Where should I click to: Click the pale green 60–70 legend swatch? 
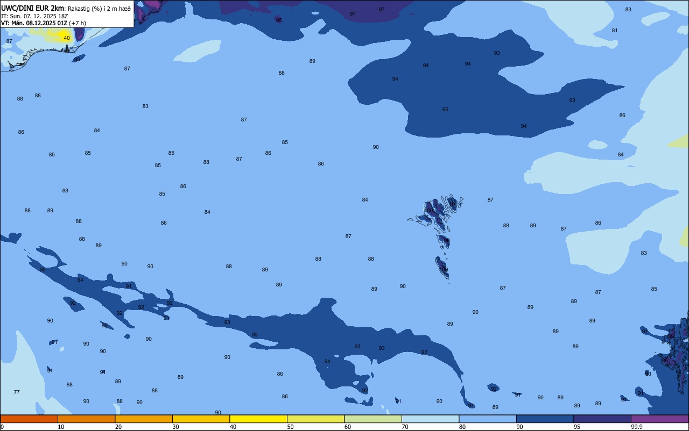(373, 419)
